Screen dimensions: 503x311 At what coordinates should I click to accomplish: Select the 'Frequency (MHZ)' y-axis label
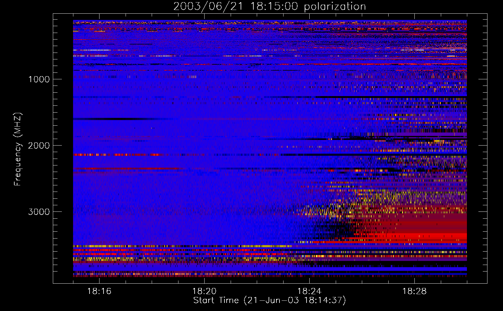pyautogui.click(x=18, y=149)
